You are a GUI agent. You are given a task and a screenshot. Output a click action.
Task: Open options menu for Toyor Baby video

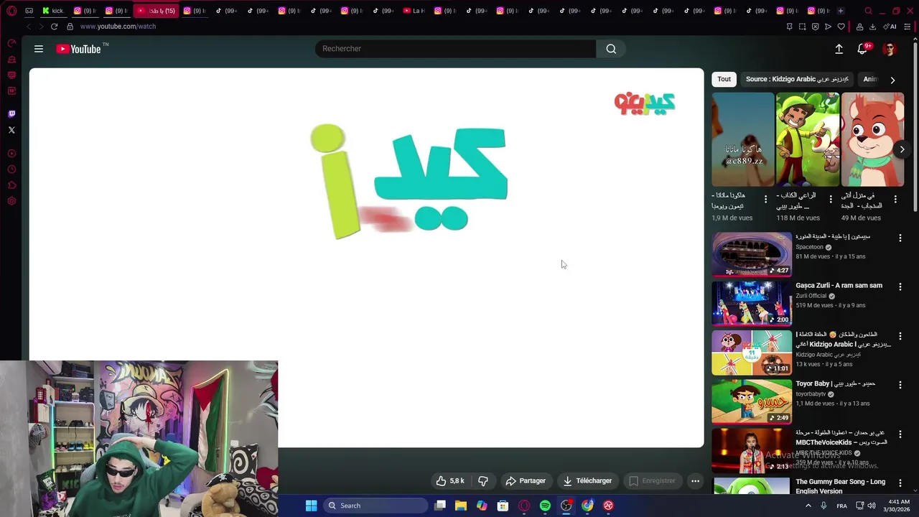click(900, 385)
